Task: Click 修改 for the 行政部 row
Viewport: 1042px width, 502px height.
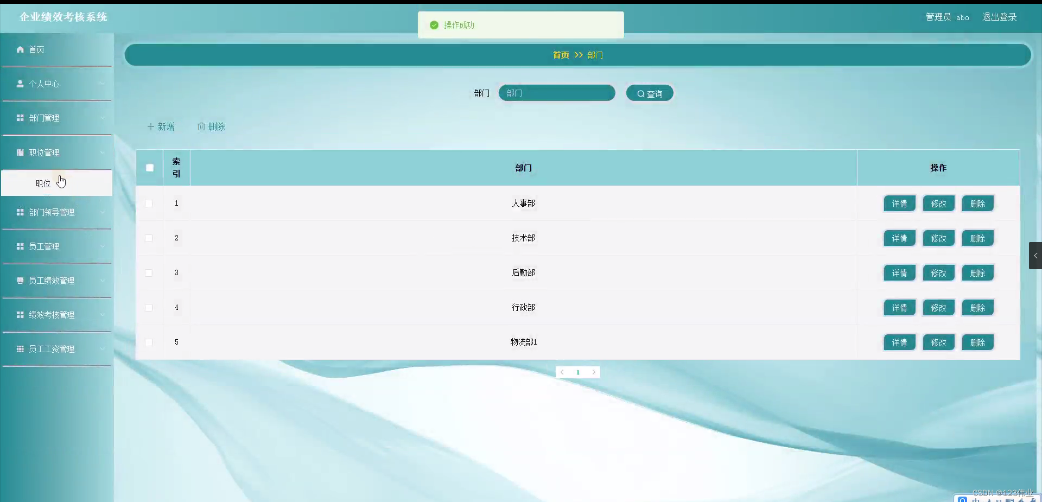Action: tap(938, 307)
